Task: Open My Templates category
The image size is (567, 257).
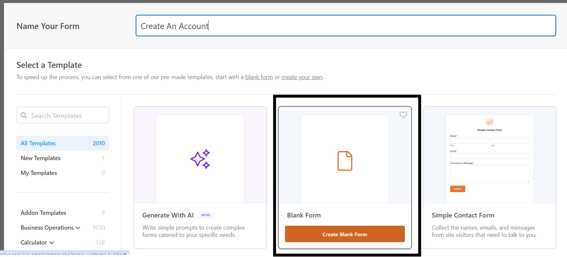Action: pos(63,173)
